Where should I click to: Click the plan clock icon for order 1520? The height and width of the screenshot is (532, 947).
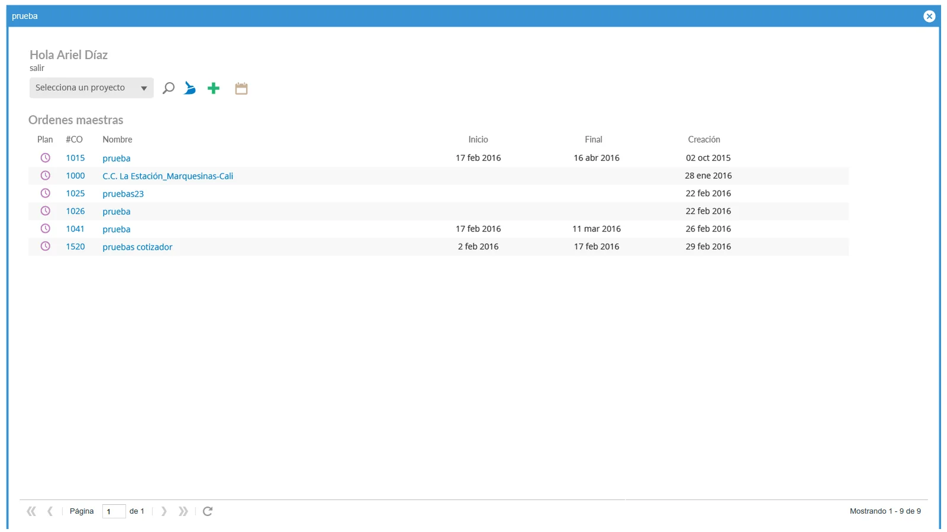(45, 247)
